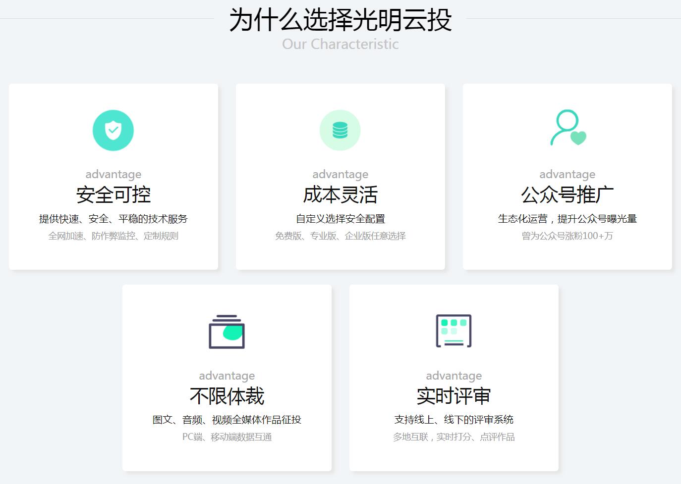The height and width of the screenshot is (484, 681).
Task: Click text 自定义选择安全配置
Action: tap(340, 219)
